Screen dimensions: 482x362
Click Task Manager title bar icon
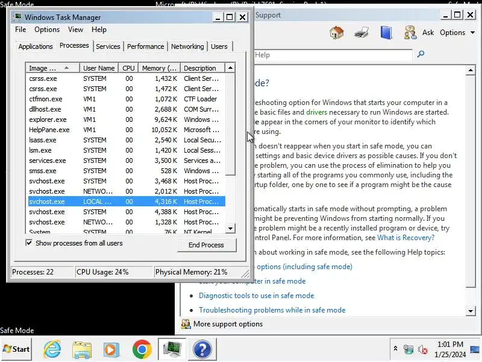click(18, 17)
